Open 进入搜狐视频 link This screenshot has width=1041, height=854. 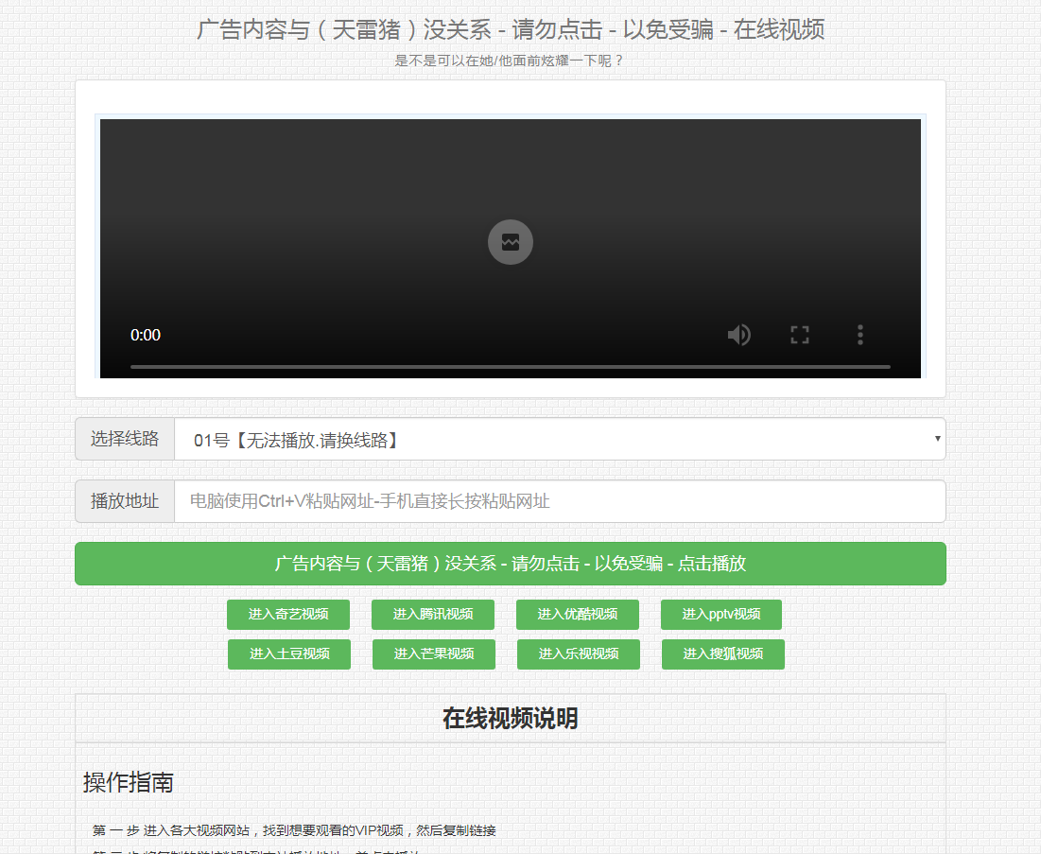723,654
